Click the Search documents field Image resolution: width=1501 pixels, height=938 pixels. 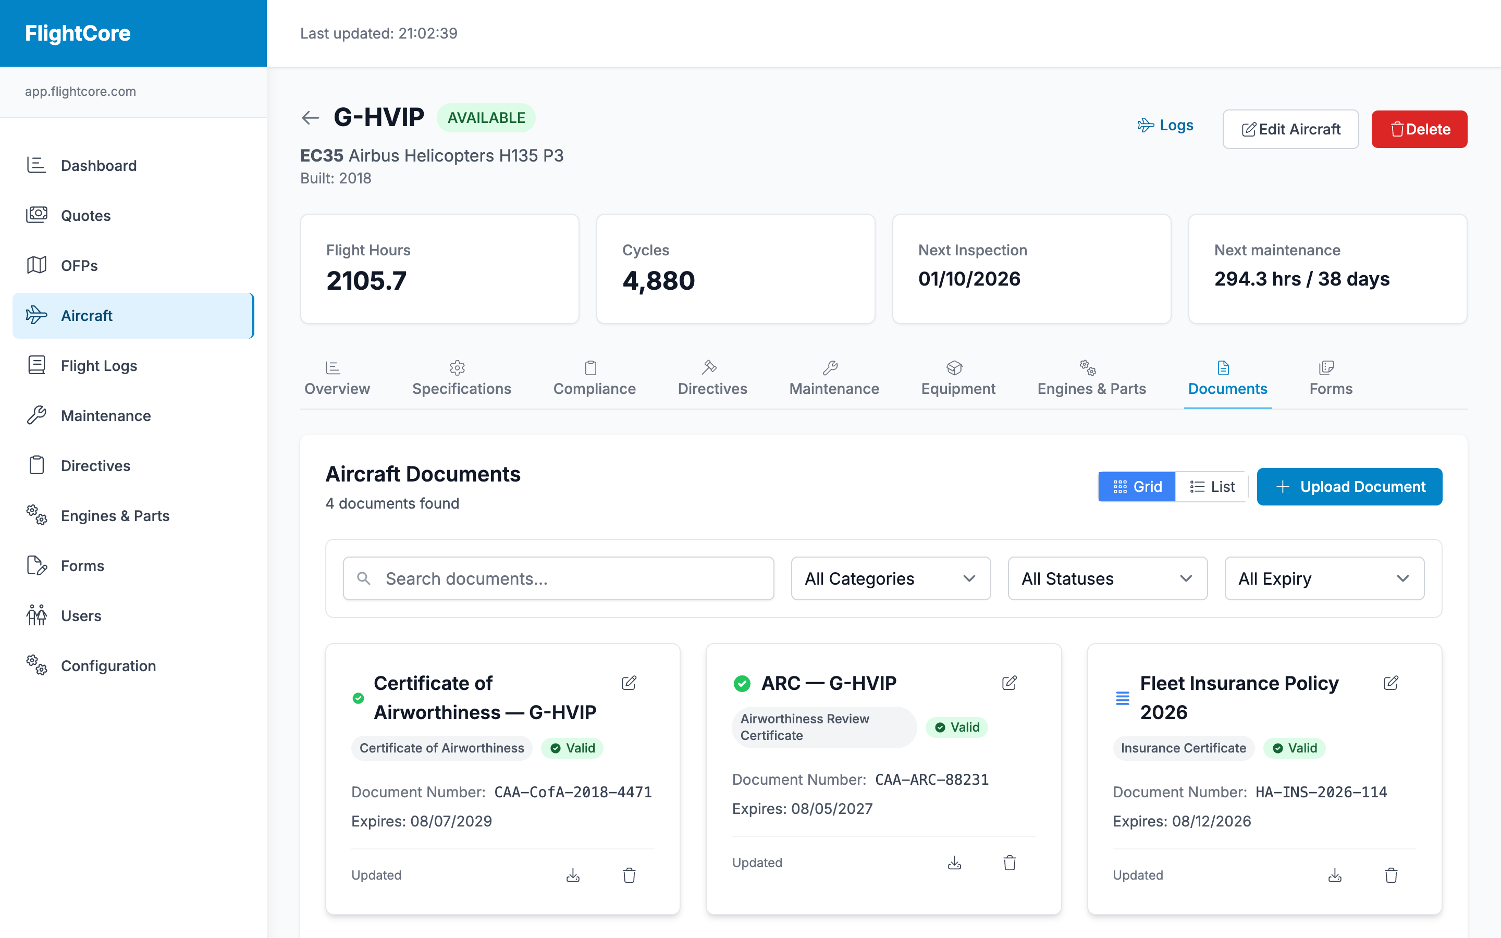pyautogui.click(x=558, y=578)
